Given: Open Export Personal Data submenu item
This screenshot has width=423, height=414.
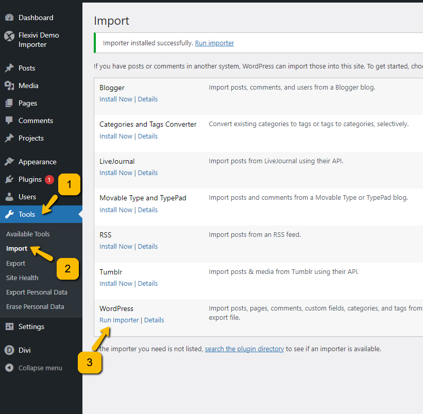Looking at the screenshot, I should pos(37,292).
